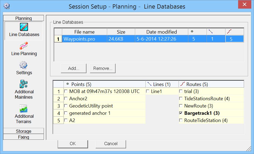Click the Settings gear icon
This screenshot has height=154, width=254.
click(24, 65)
